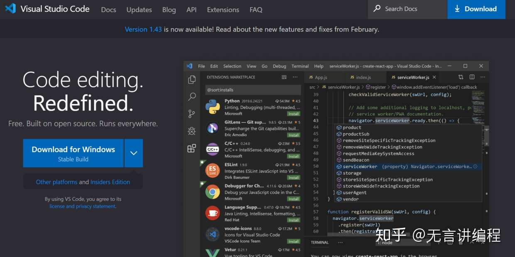Click the blue Download button in header
515x257 pixels.
coord(476,9)
